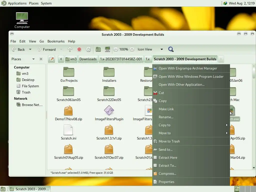Choose Compress from the context menu

pos(191,173)
